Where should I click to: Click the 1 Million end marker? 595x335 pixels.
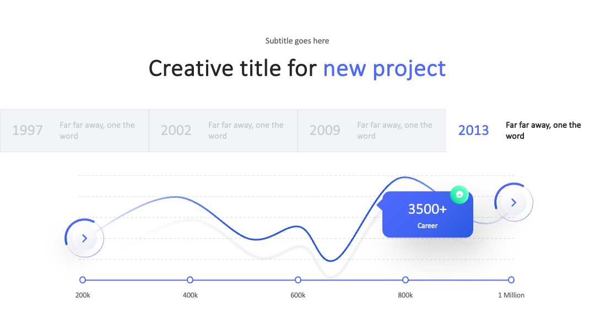pos(511,280)
